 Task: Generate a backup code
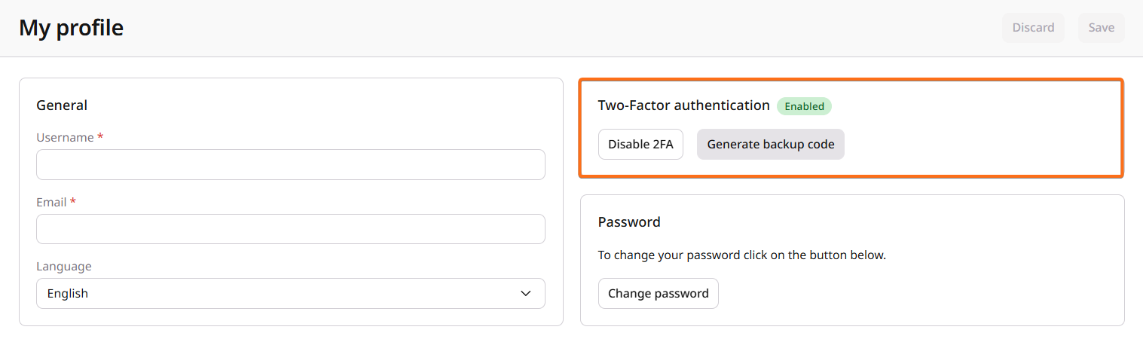[x=770, y=145]
